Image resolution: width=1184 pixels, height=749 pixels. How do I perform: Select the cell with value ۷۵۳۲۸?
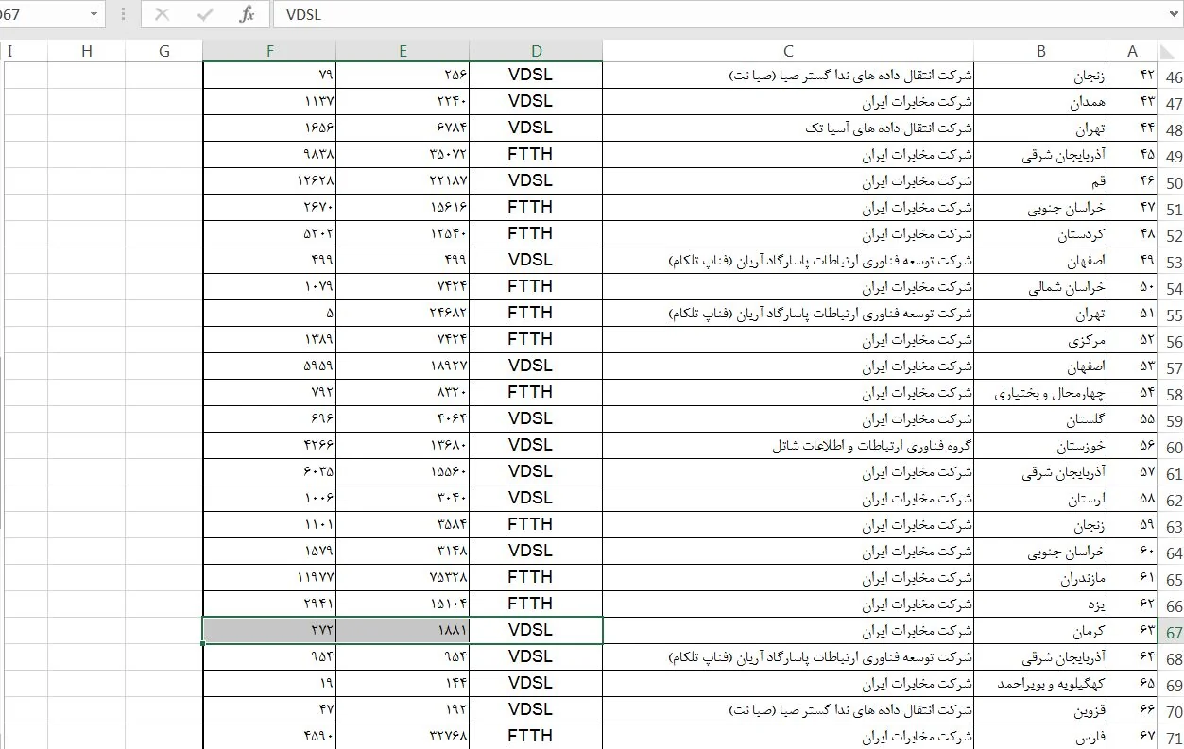[403, 577]
